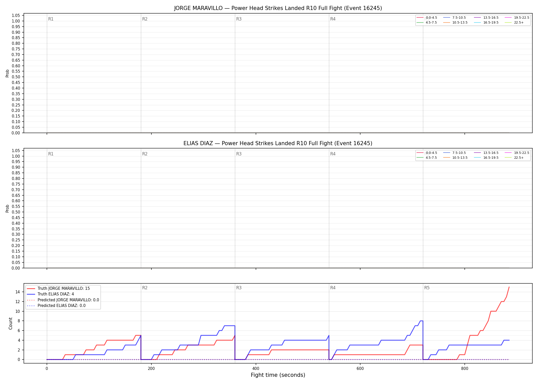Click the JORGE MARAVILLO chart title
This screenshot has height=384, width=538.
point(278,8)
